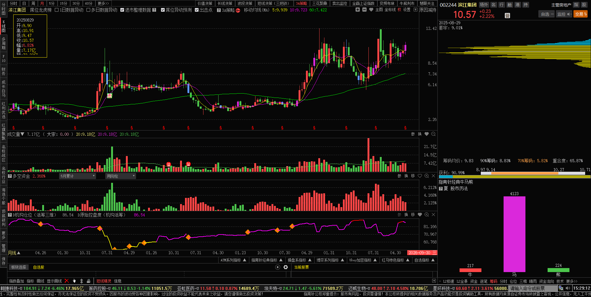Click the search magnifier in the volume panel
Image resolution: width=591 pixels, height=297 pixels.
click(x=433, y=134)
